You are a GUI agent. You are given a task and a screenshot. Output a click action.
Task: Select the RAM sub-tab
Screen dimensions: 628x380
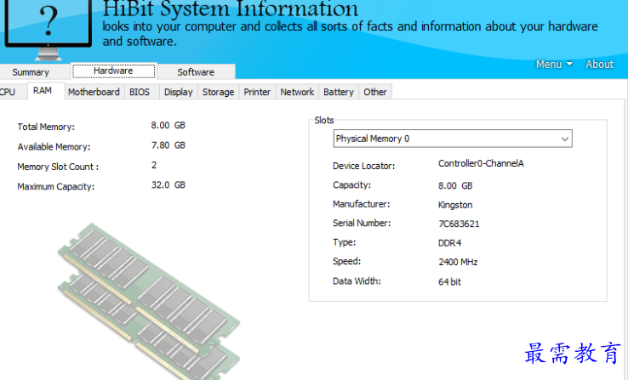coord(43,91)
